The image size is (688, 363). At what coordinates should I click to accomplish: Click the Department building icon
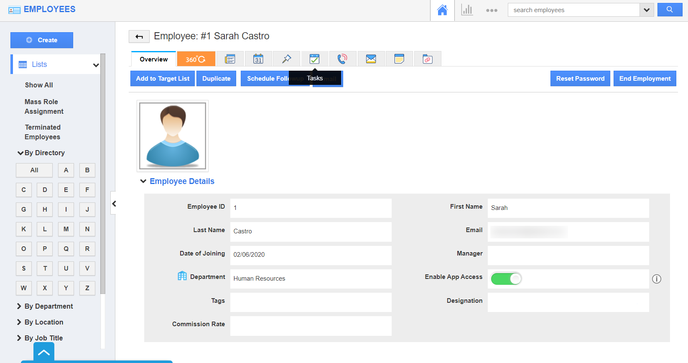tap(182, 276)
